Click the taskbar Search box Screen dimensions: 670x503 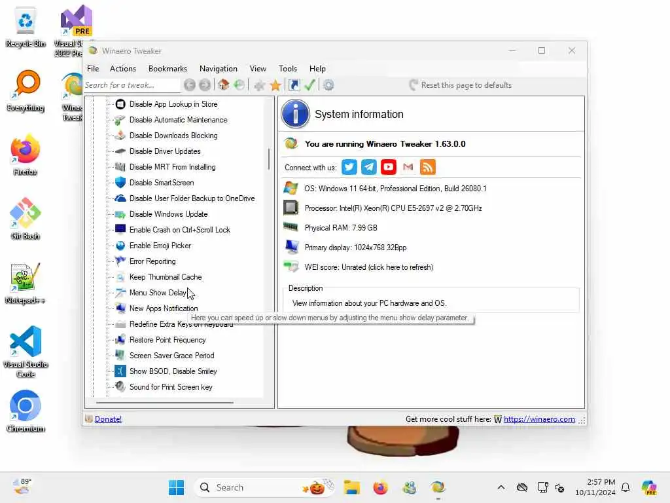click(x=264, y=487)
